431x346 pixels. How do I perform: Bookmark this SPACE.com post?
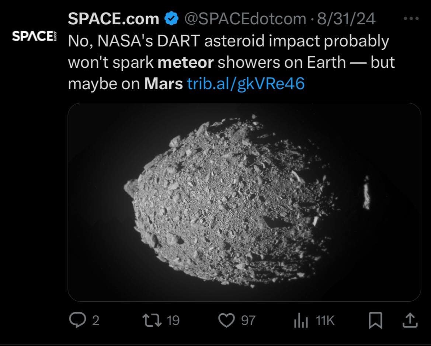tap(375, 321)
